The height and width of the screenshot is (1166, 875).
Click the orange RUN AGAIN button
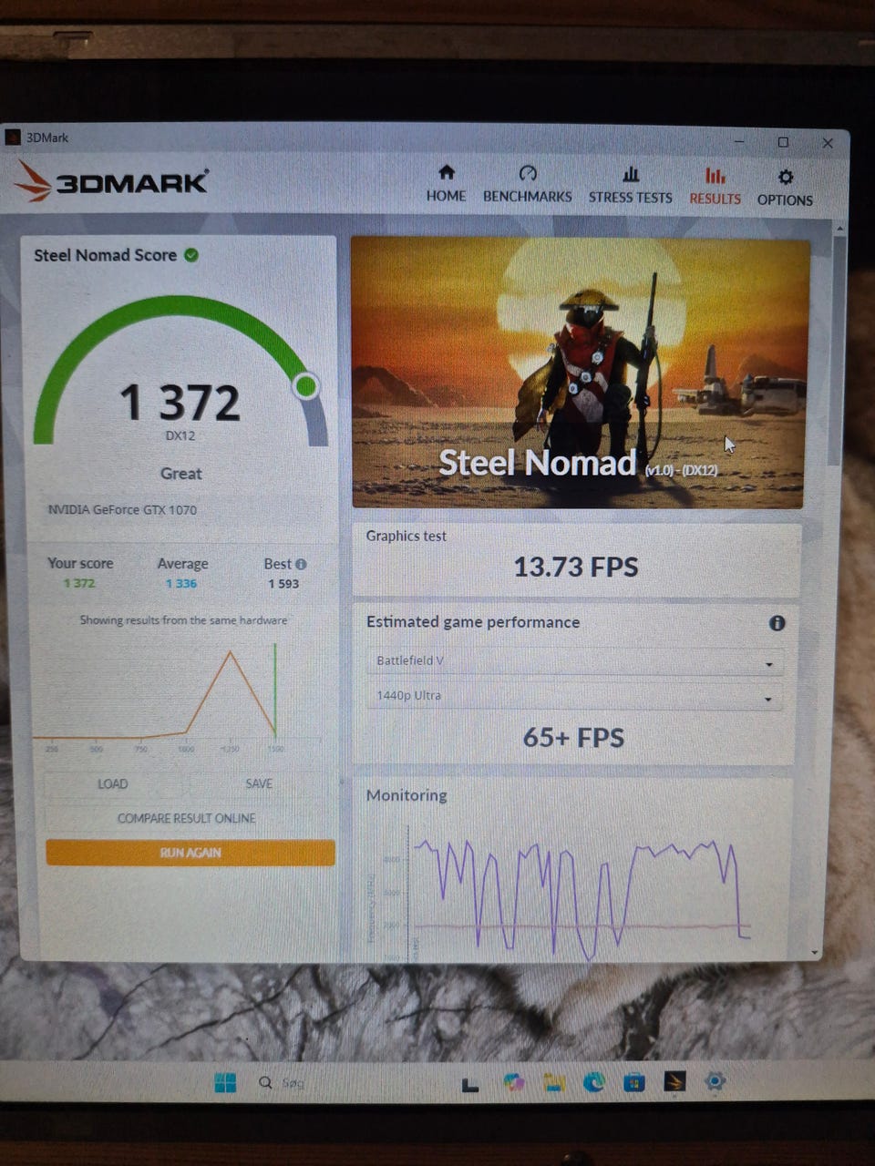coord(190,853)
